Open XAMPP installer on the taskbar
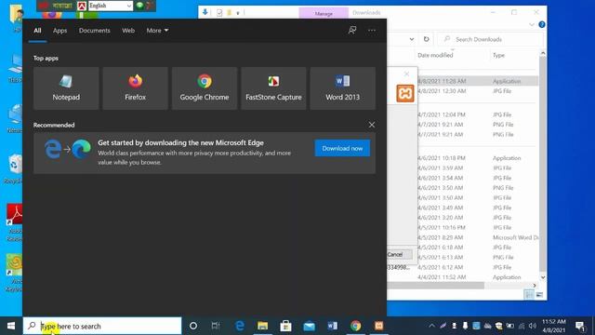Screen dimensions: 595x335 378,326
